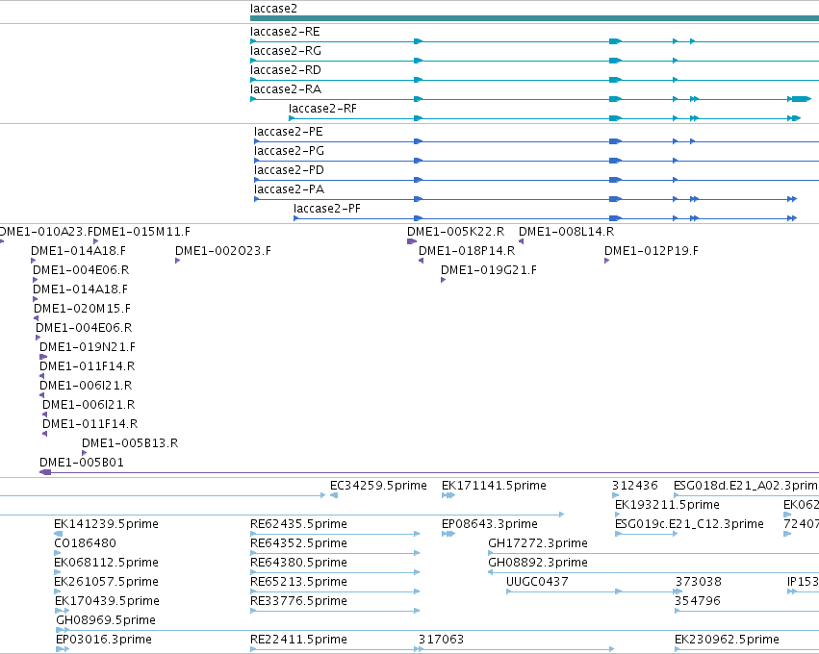819x654 pixels.
Task: Open EST RE64380.5prime
Action: tap(298, 563)
